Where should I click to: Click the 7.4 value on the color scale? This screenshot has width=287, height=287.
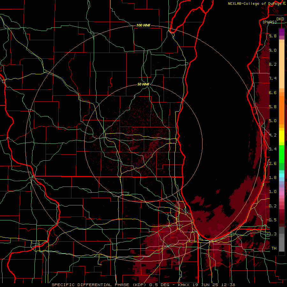tap(273, 78)
